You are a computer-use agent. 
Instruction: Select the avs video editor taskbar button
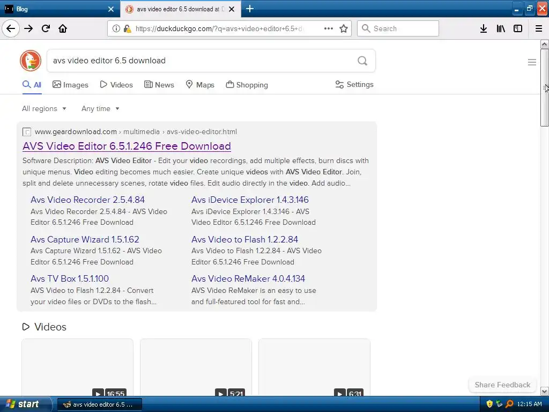[x=99, y=404]
